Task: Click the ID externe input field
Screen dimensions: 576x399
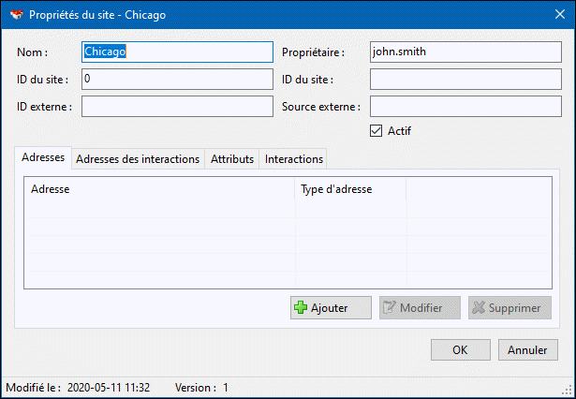Action: click(x=177, y=107)
